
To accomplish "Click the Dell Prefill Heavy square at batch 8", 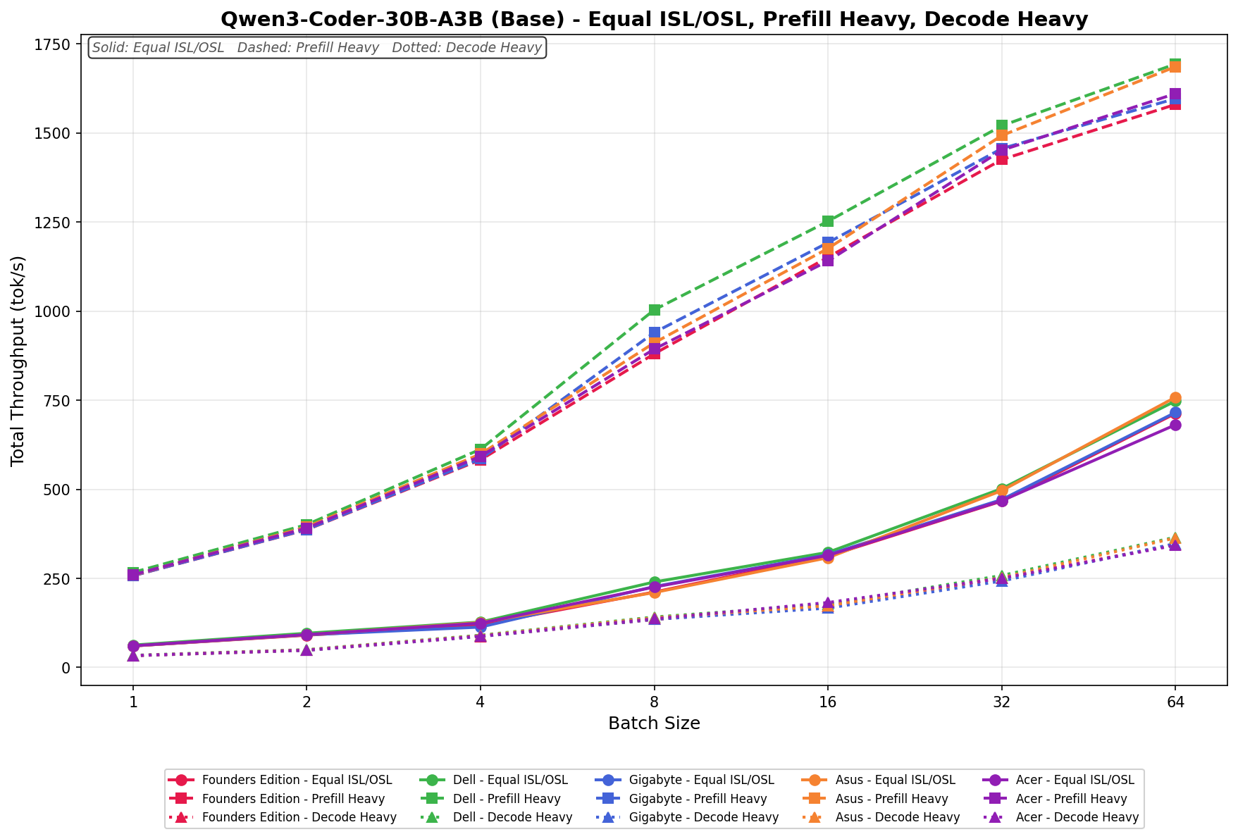I will click(655, 310).
